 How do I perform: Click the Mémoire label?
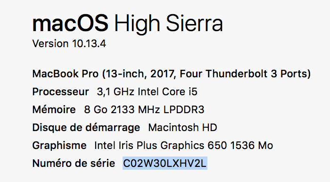click(54, 109)
